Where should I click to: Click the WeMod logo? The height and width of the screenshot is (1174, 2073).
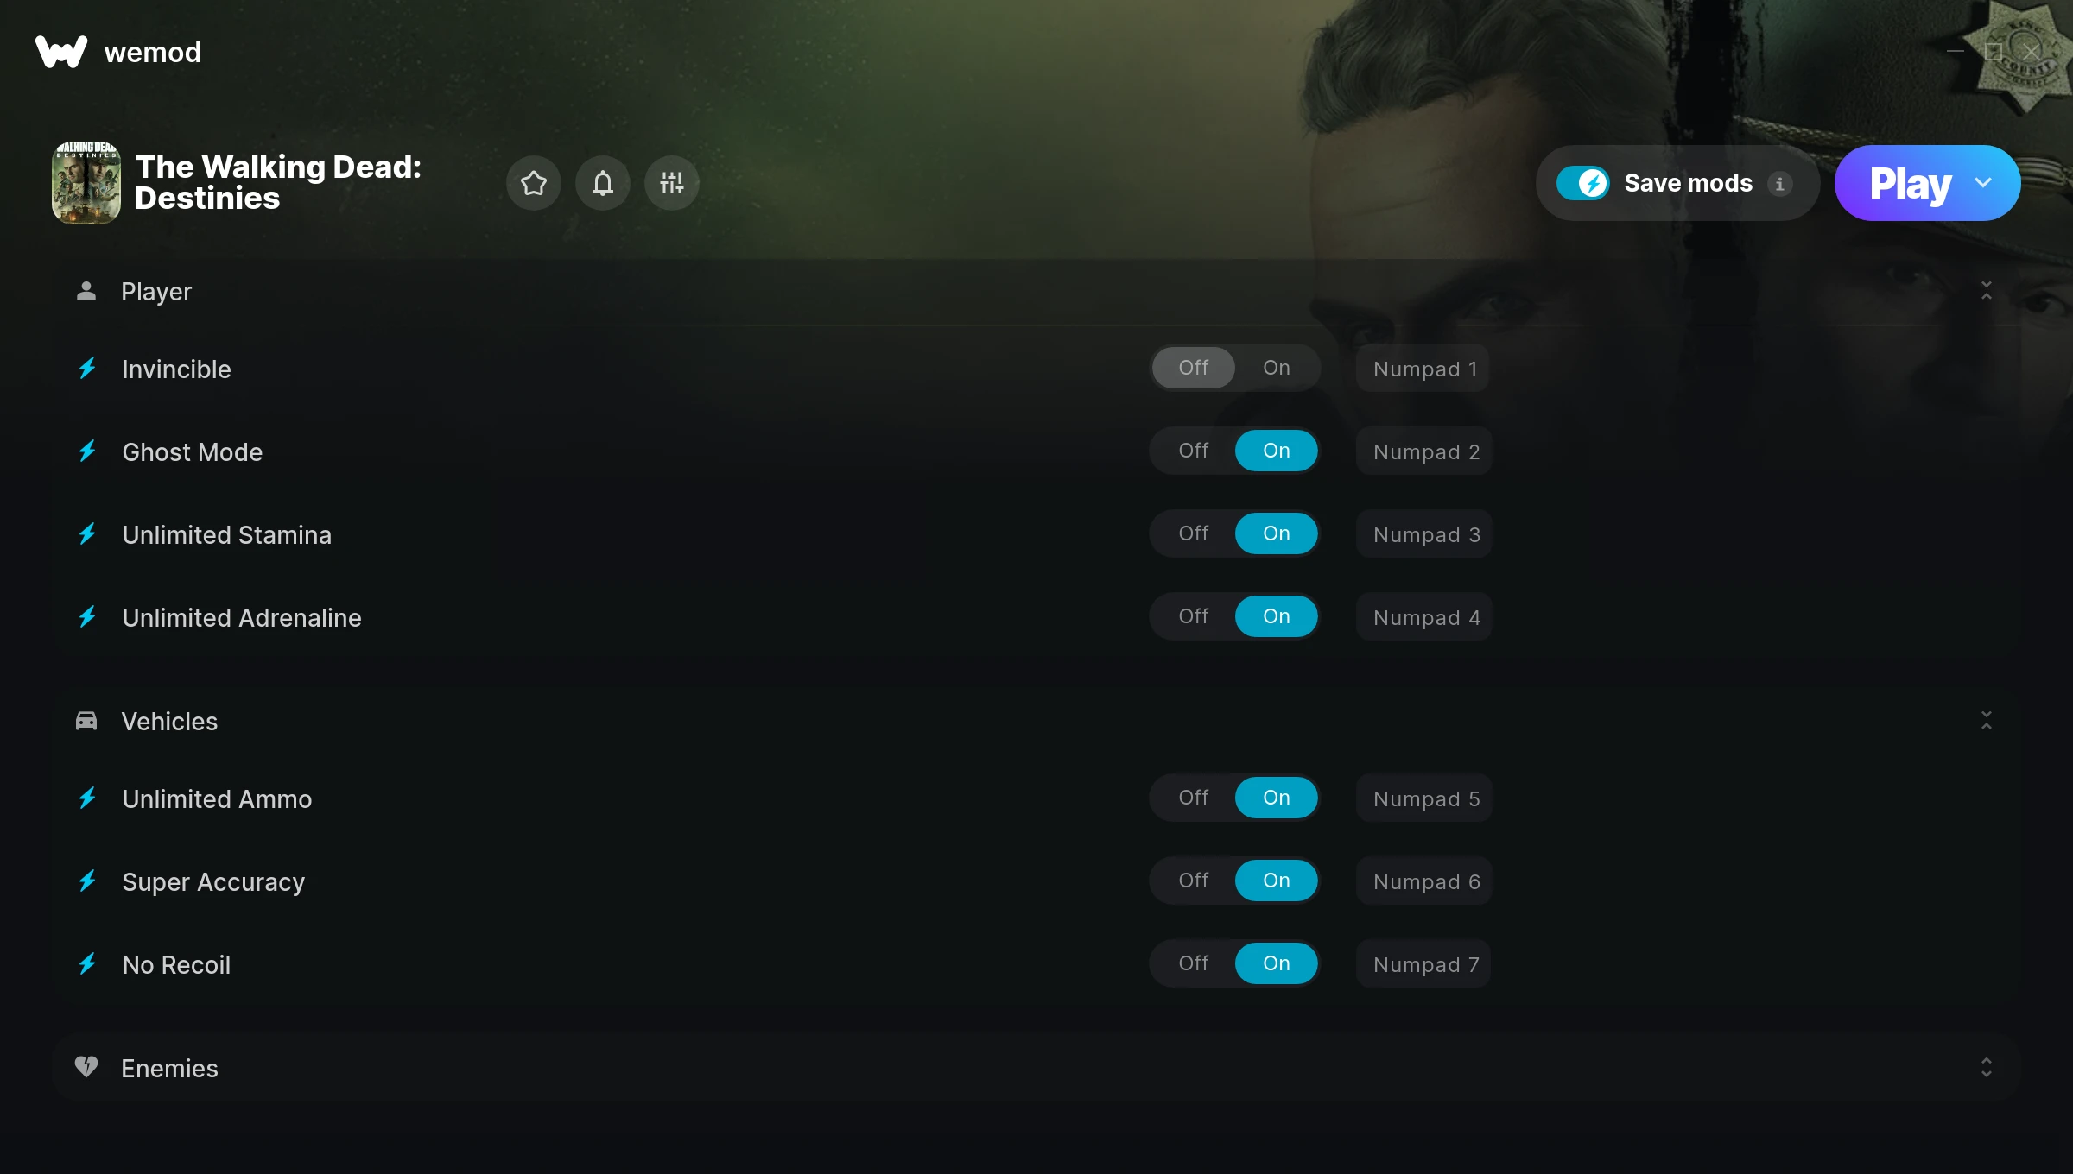pyautogui.click(x=61, y=52)
